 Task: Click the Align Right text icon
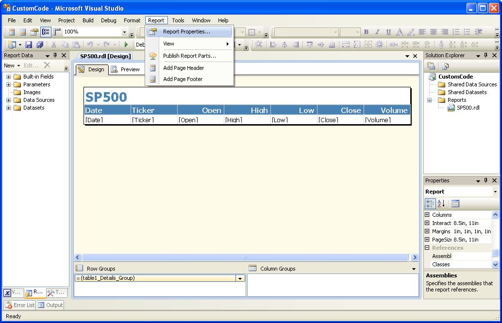coord(445,32)
